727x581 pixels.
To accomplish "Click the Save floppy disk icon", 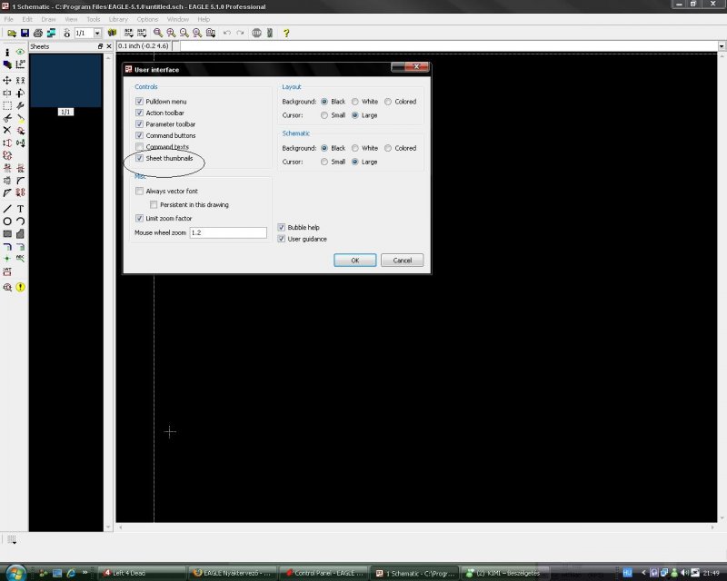I will coord(25,33).
